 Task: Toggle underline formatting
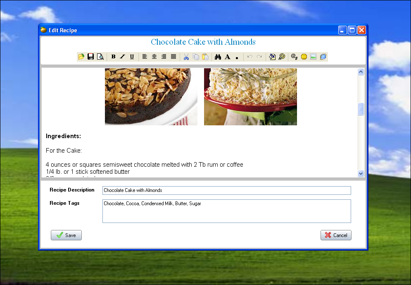click(x=132, y=57)
